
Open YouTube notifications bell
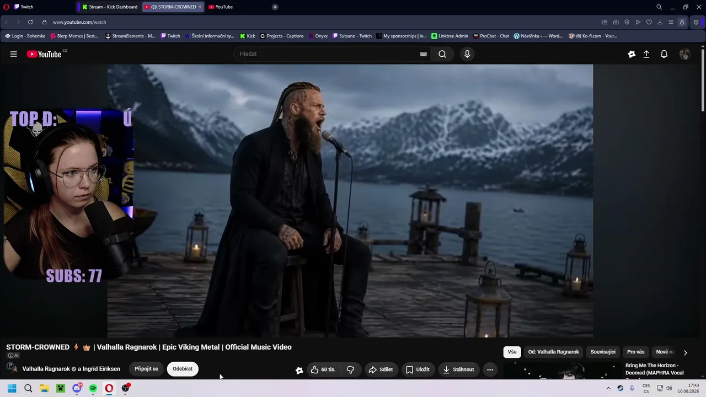(x=664, y=54)
